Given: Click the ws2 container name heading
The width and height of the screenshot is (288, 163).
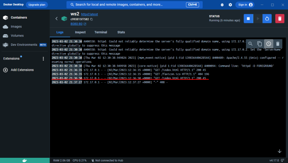Looking at the screenshot, I should (75, 14).
